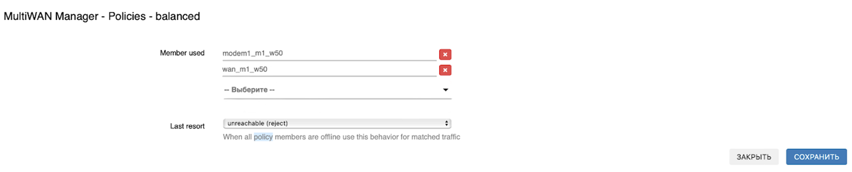
Task: Click "When all" at the hint start
Action: coord(237,137)
